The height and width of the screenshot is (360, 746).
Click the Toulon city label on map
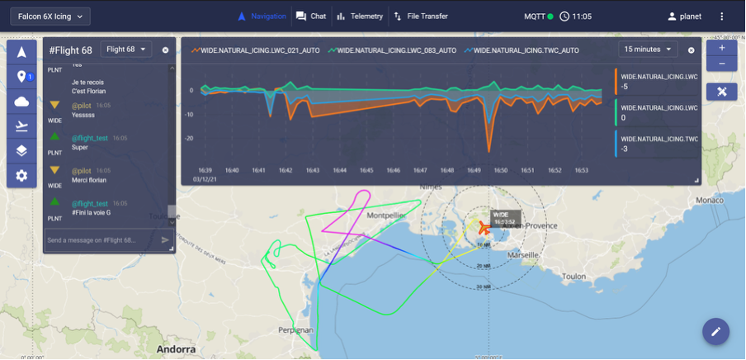click(x=574, y=276)
